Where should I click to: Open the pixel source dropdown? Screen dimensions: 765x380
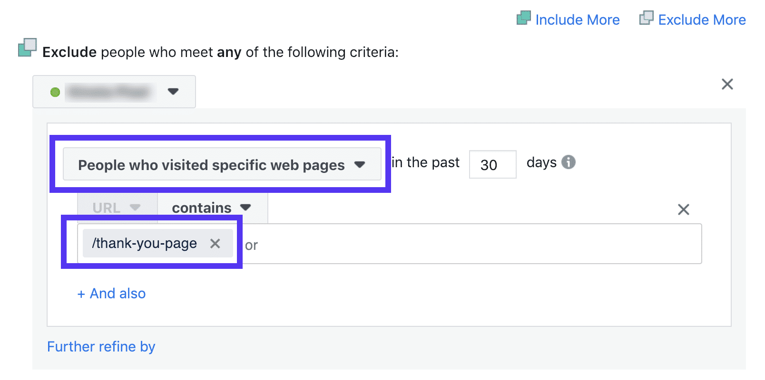point(174,92)
